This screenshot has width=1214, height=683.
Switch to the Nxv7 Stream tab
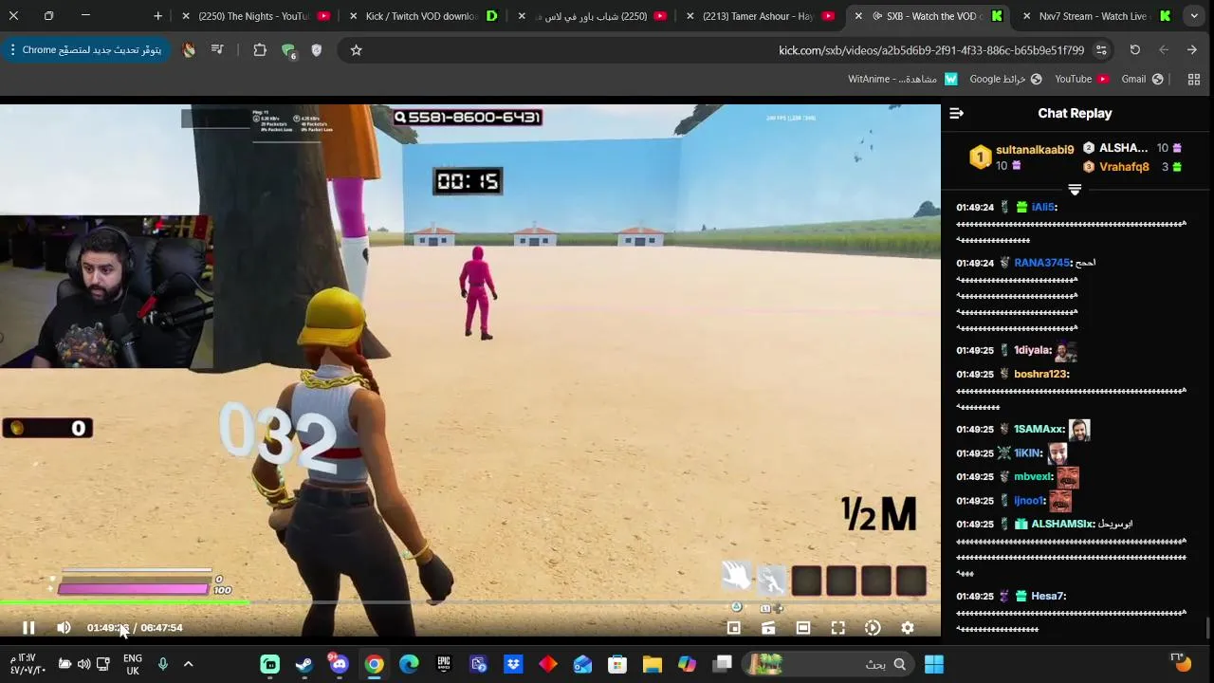1093,16
